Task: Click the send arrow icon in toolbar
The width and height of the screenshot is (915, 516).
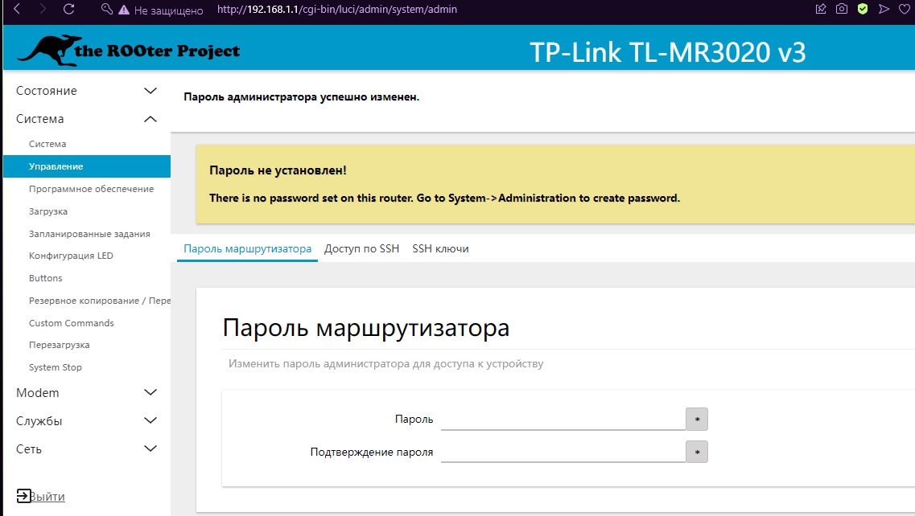Action: click(884, 9)
